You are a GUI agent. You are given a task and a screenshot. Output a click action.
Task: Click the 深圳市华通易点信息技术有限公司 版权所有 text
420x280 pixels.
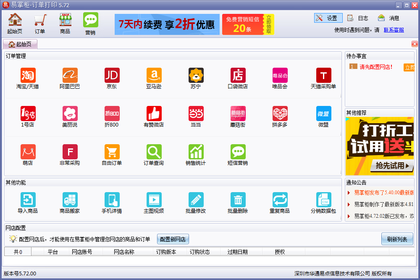tap(343, 274)
